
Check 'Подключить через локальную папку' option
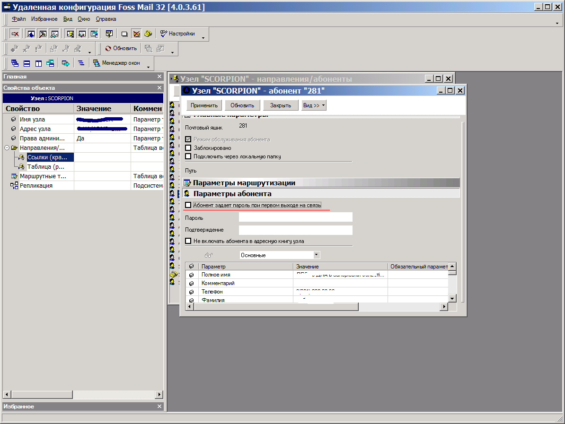pos(188,156)
